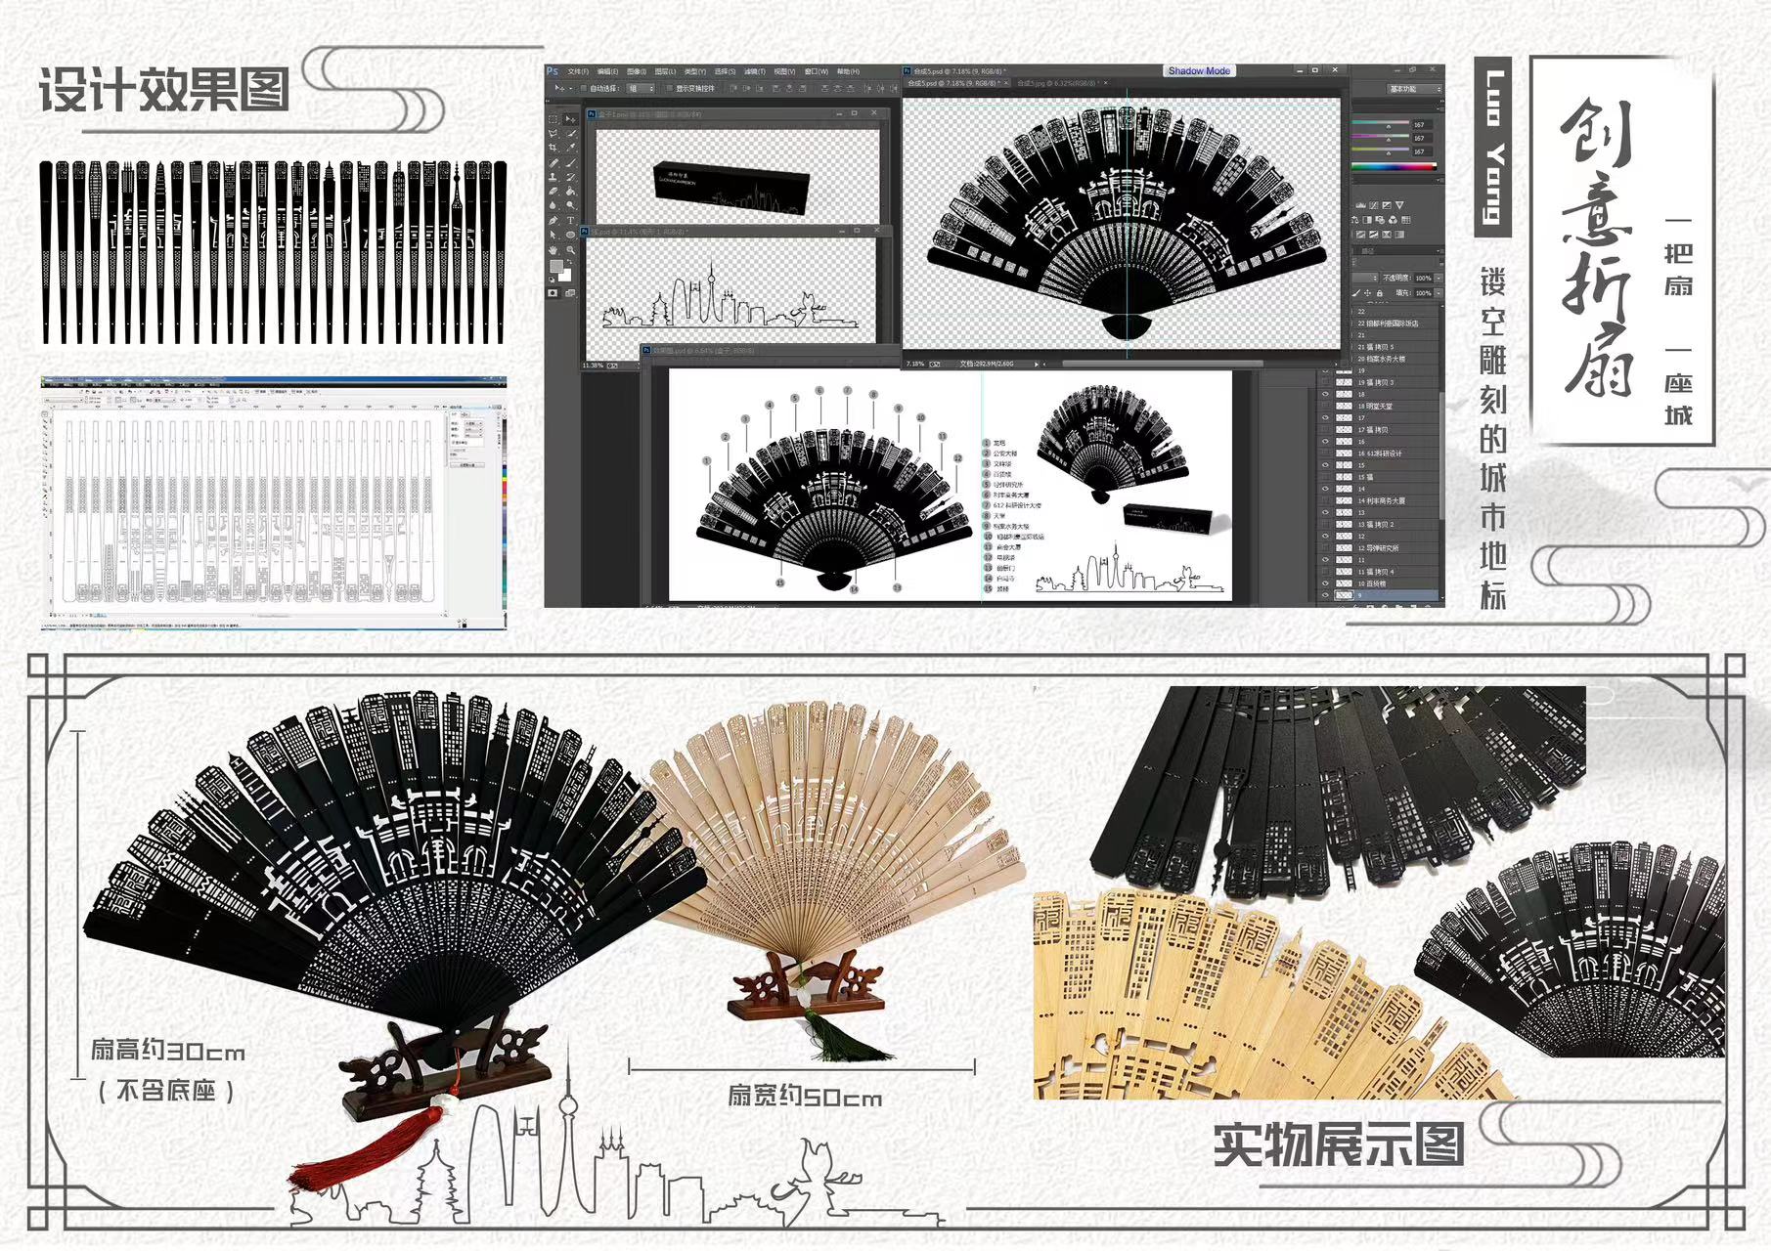Select the Zoom magnifier tool
Viewport: 1771px width, 1251px height.
(x=571, y=250)
